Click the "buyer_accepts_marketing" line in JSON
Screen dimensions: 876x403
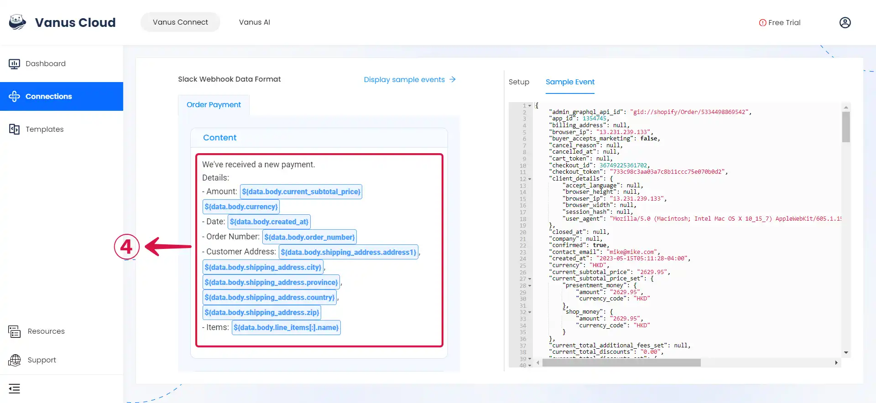[x=605, y=139]
